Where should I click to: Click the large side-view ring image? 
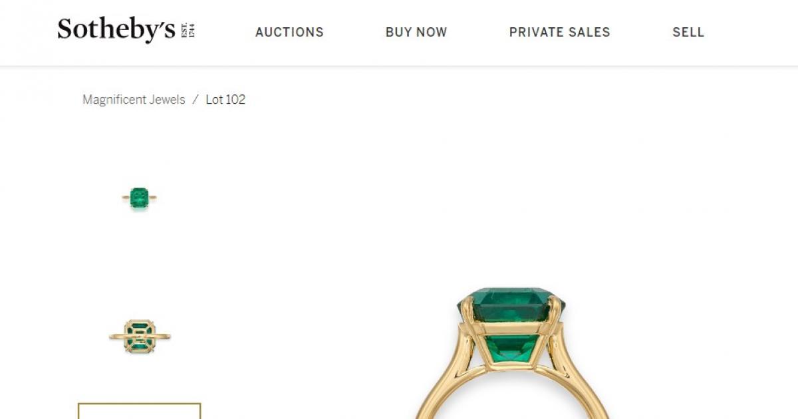tap(511, 354)
